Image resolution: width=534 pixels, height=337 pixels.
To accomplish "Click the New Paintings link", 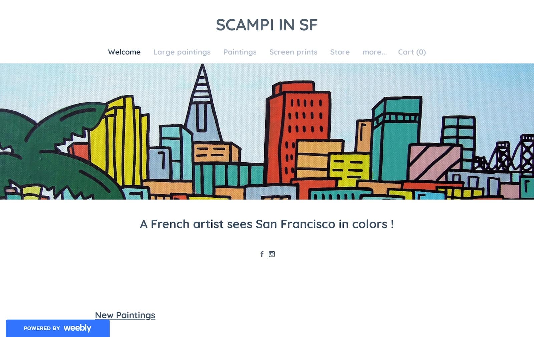I will (x=125, y=315).
